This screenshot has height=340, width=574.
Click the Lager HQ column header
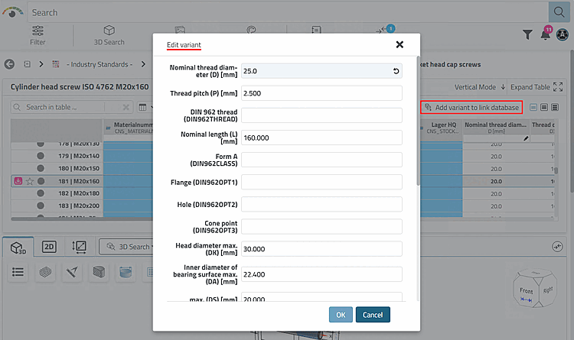tap(442, 128)
